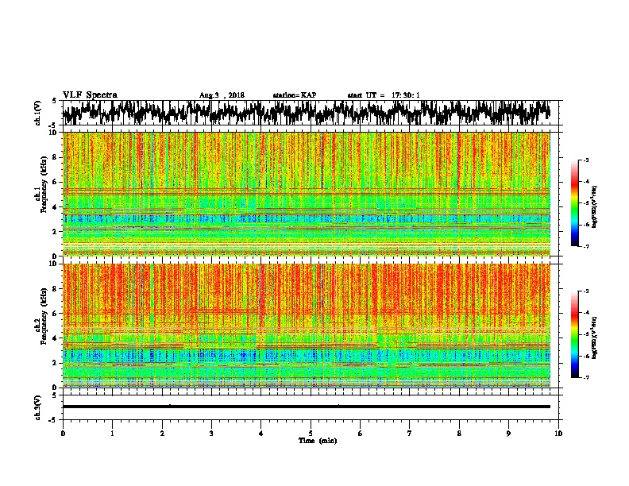Click the time axis tick label "1"
629x486 pixels.
coord(112,434)
